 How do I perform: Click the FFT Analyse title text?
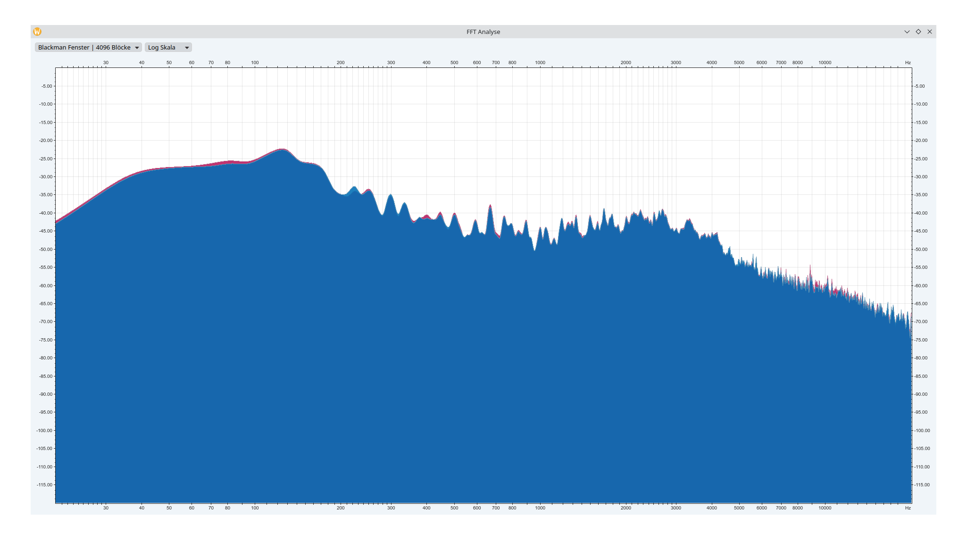(483, 32)
